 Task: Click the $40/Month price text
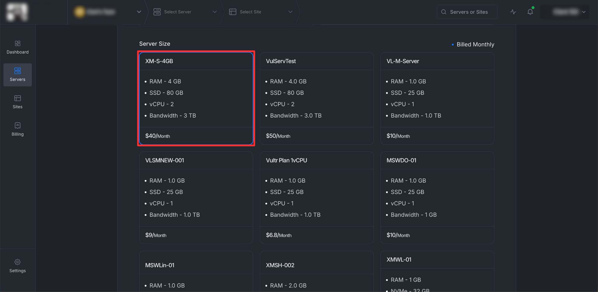158,136
